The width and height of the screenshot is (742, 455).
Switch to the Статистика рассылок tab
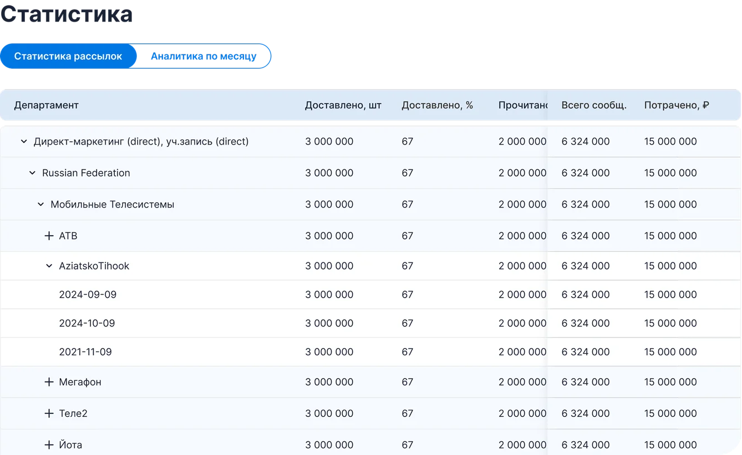coord(68,56)
